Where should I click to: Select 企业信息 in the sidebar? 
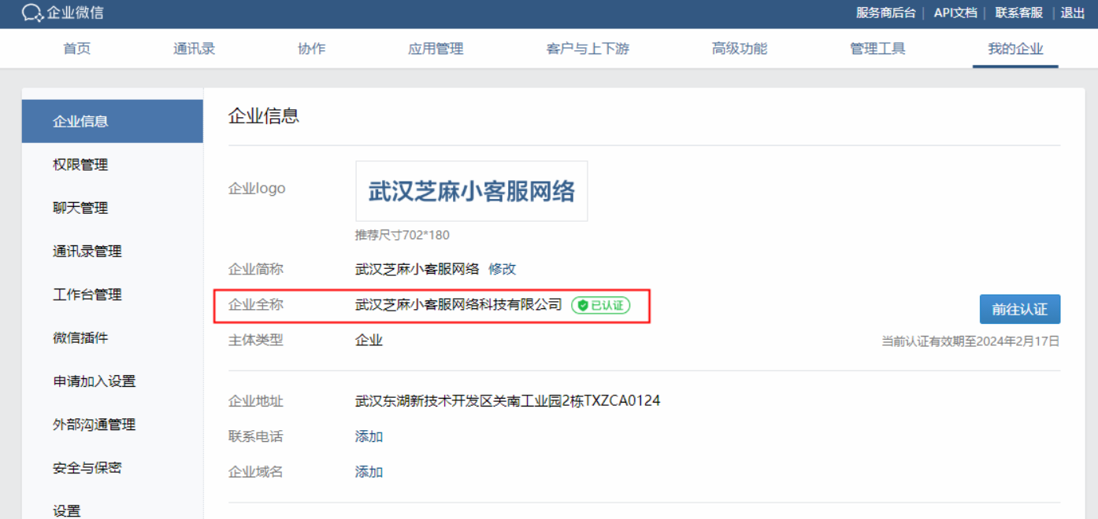pyautogui.click(x=113, y=121)
